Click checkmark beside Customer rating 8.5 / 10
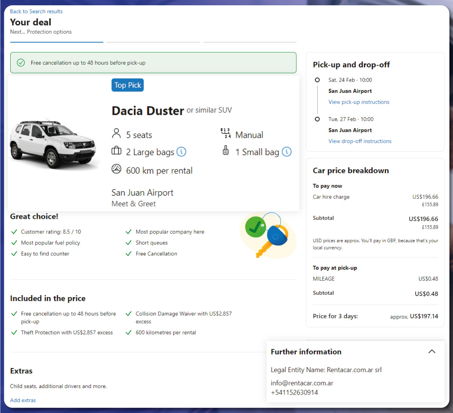Screen dimensions: 453x413 (x=14, y=232)
